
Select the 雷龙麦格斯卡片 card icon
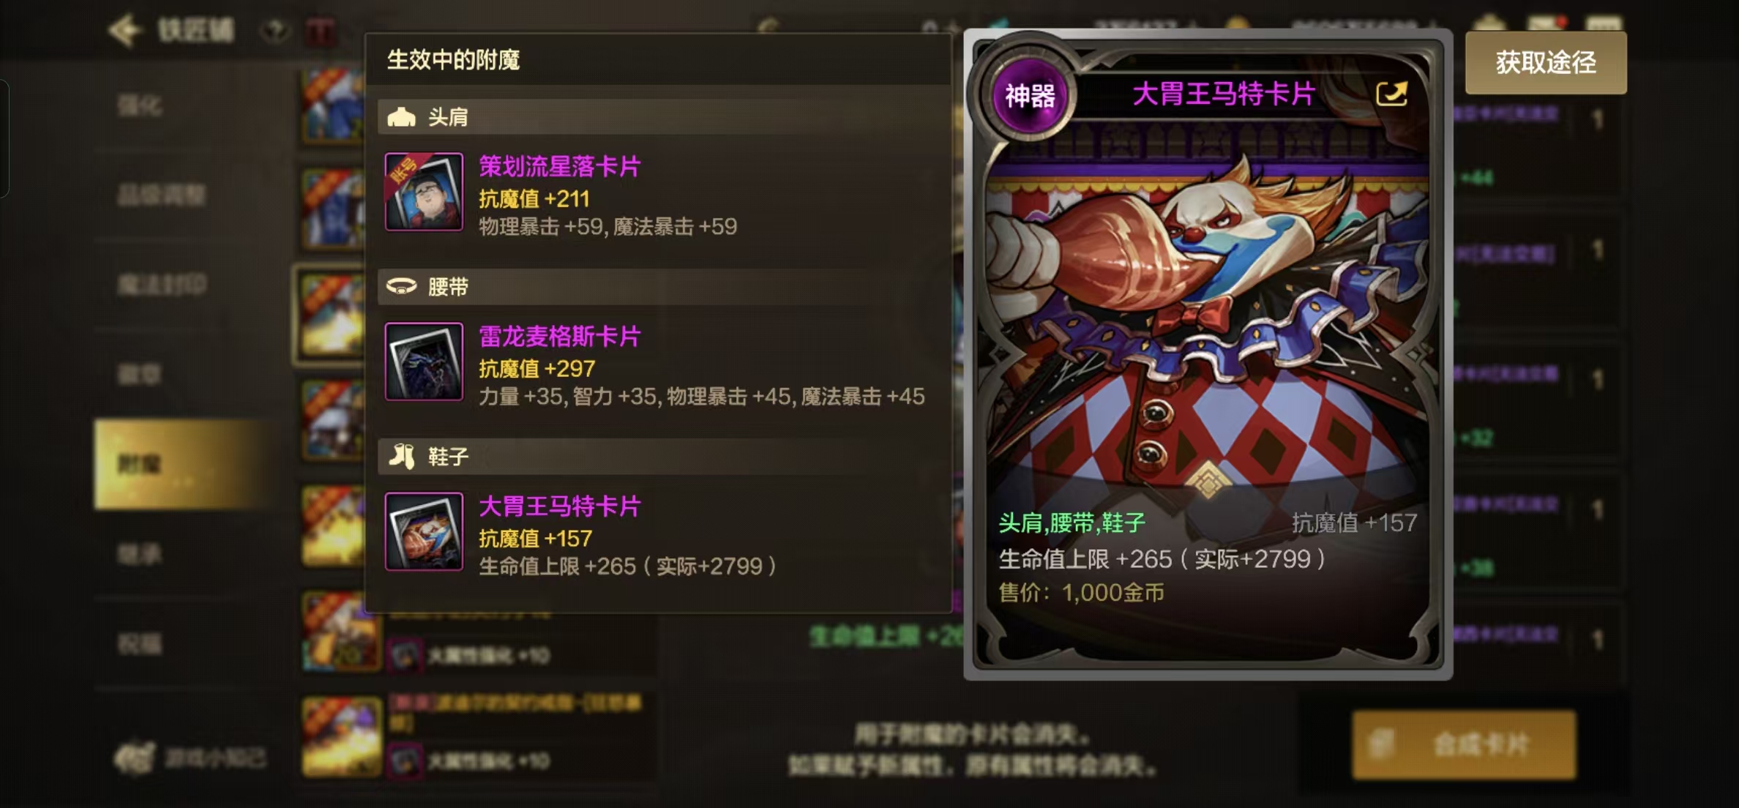click(424, 362)
